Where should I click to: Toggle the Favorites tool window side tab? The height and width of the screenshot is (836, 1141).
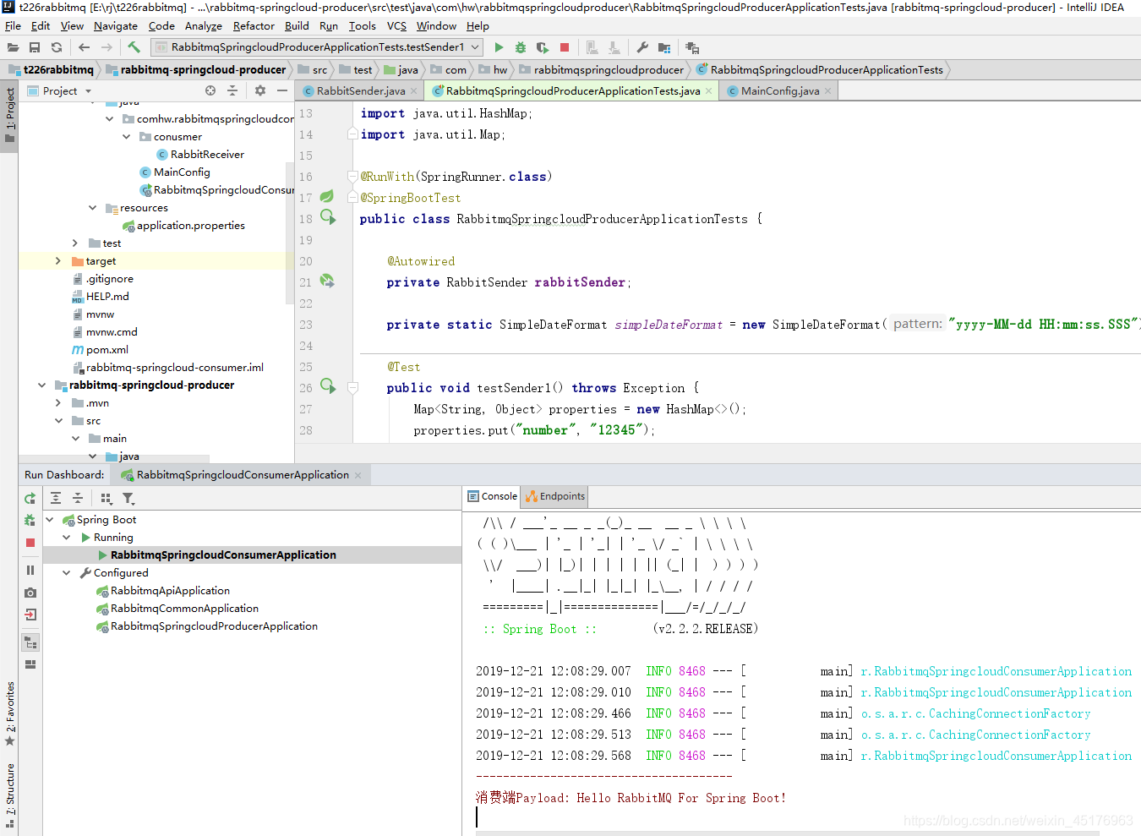tap(9, 713)
